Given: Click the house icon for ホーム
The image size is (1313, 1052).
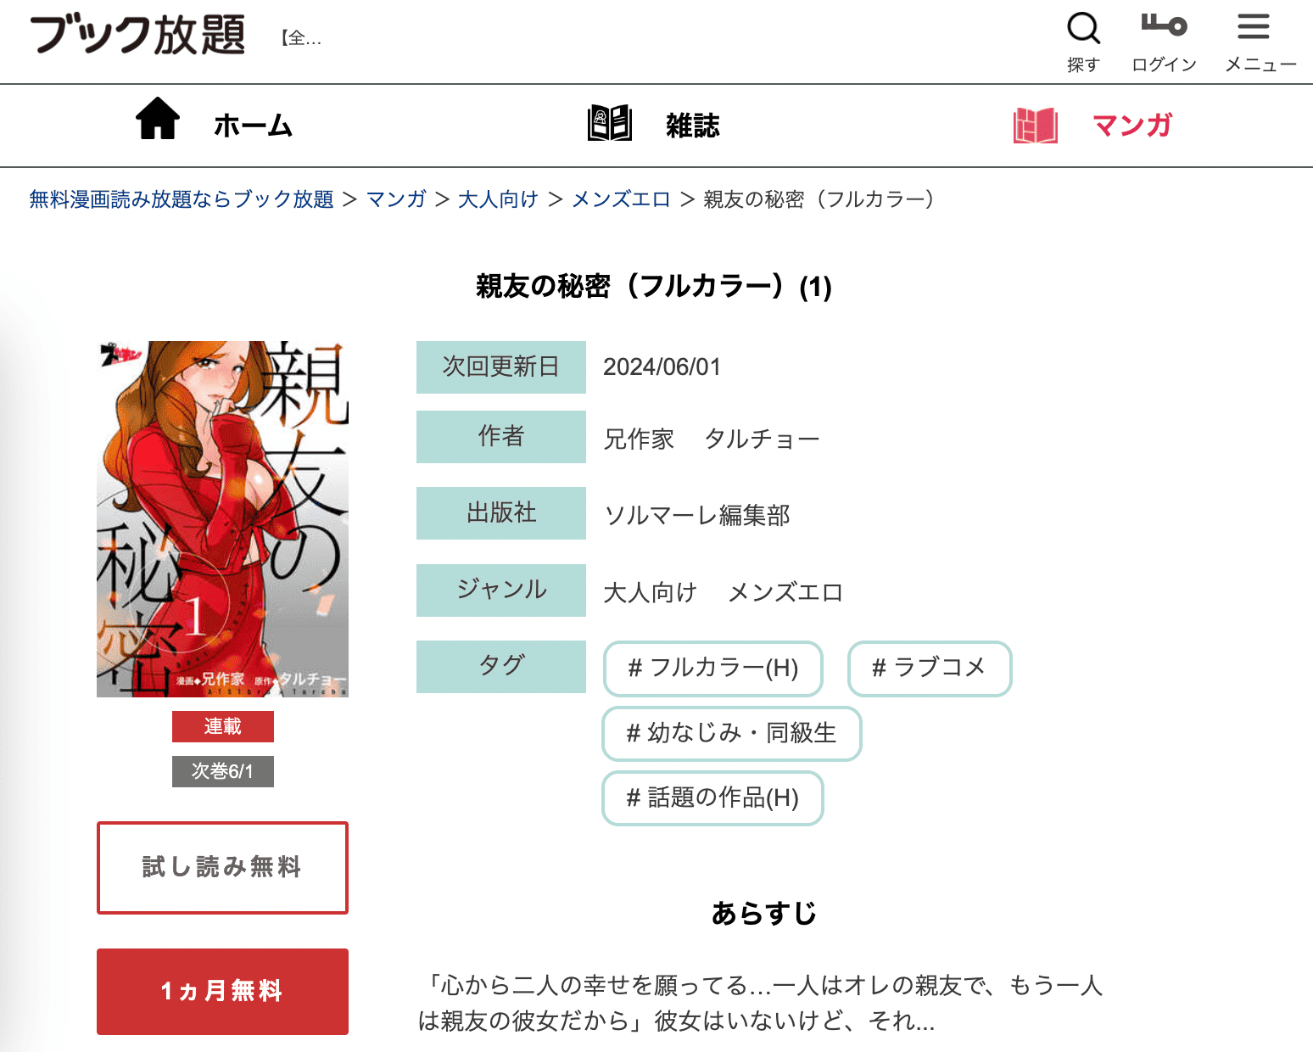Looking at the screenshot, I should (x=158, y=119).
